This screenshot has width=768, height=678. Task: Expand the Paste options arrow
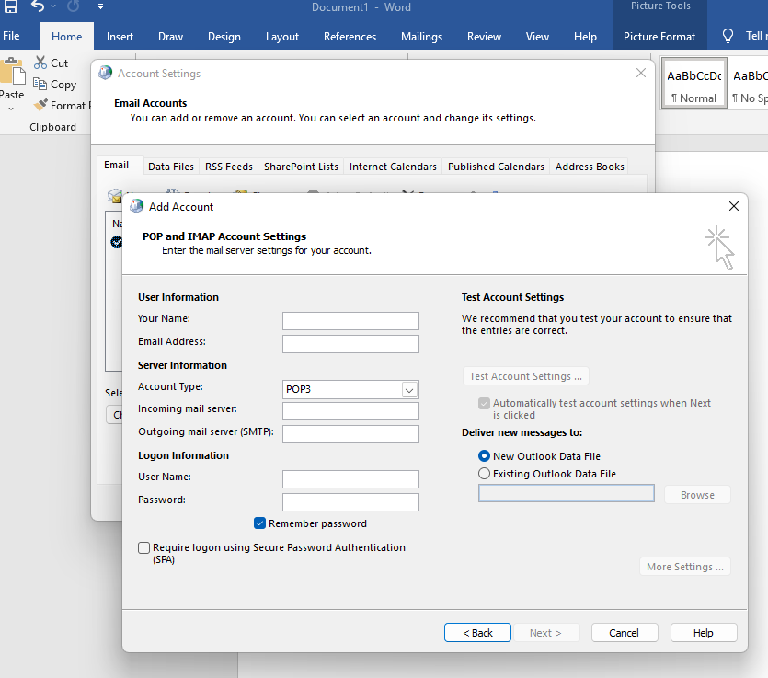[11, 109]
